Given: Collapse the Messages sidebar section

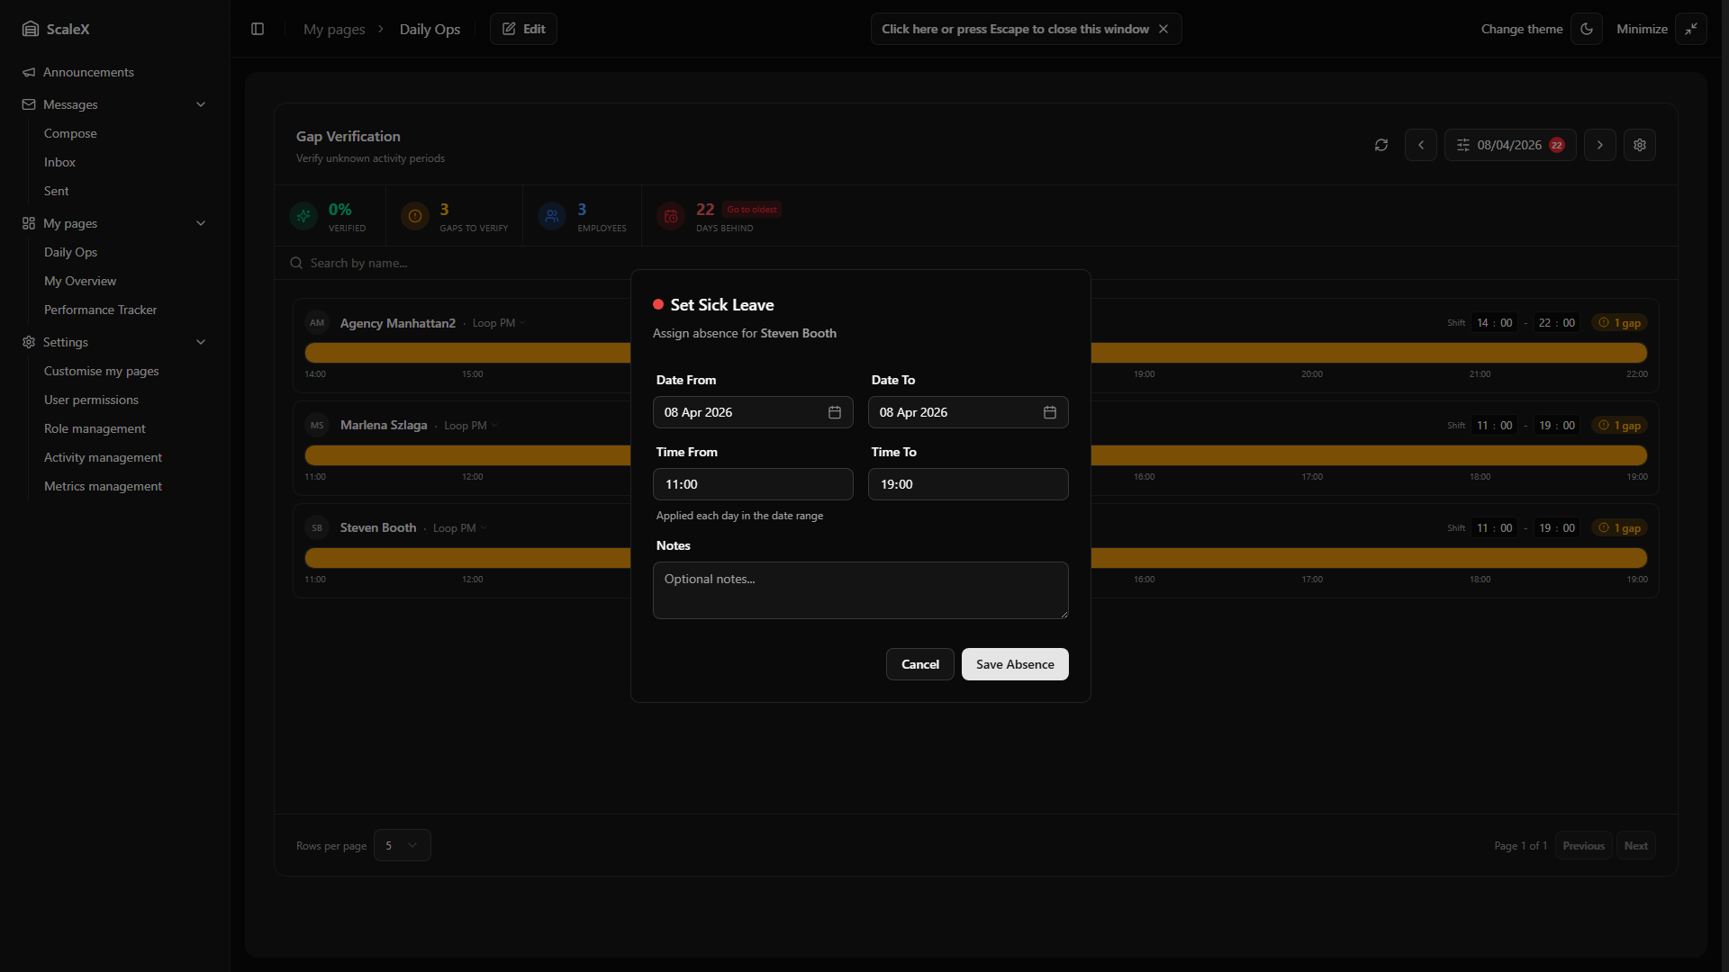Looking at the screenshot, I should tap(201, 104).
